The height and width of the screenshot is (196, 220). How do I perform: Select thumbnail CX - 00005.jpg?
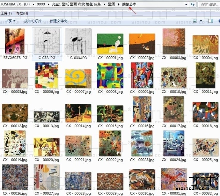tap(15, 79)
